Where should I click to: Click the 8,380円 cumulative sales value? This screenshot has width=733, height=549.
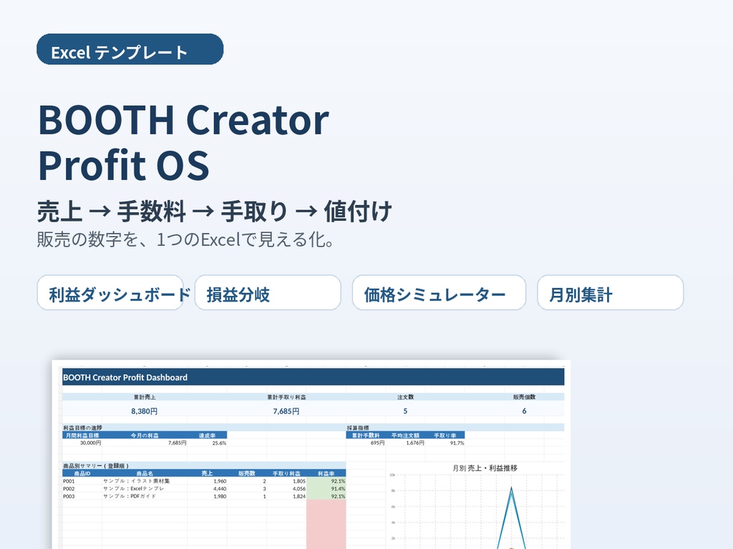coord(145,411)
